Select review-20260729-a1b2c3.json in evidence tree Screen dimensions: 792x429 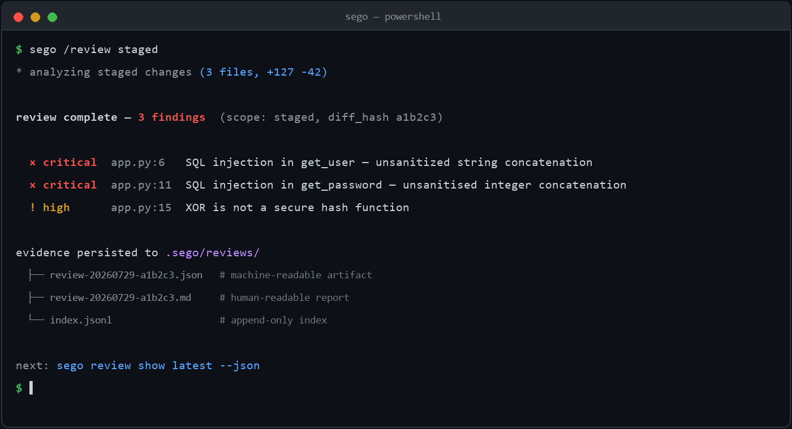pyautogui.click(x=126, y=275)
